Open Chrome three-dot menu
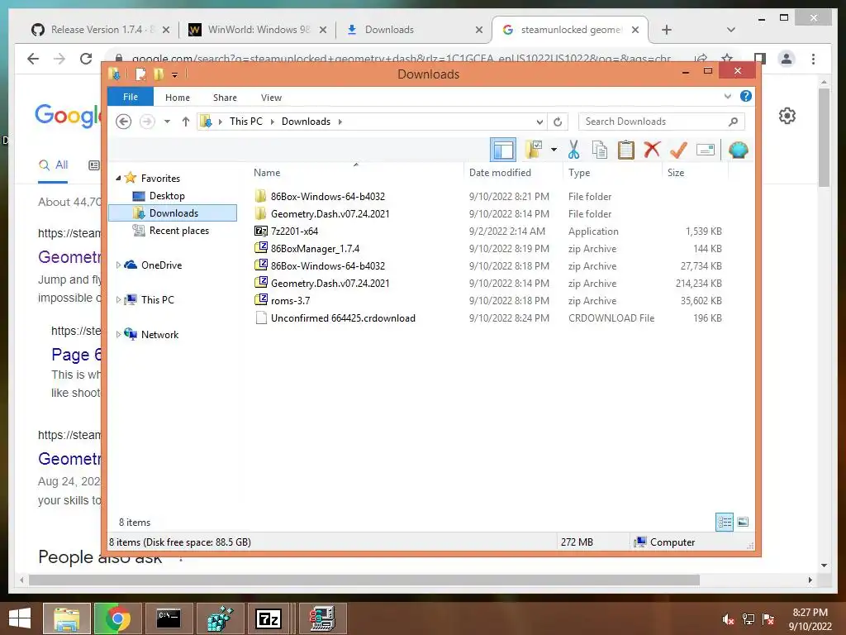Screen dimensions: 846x635 (813, 59)
